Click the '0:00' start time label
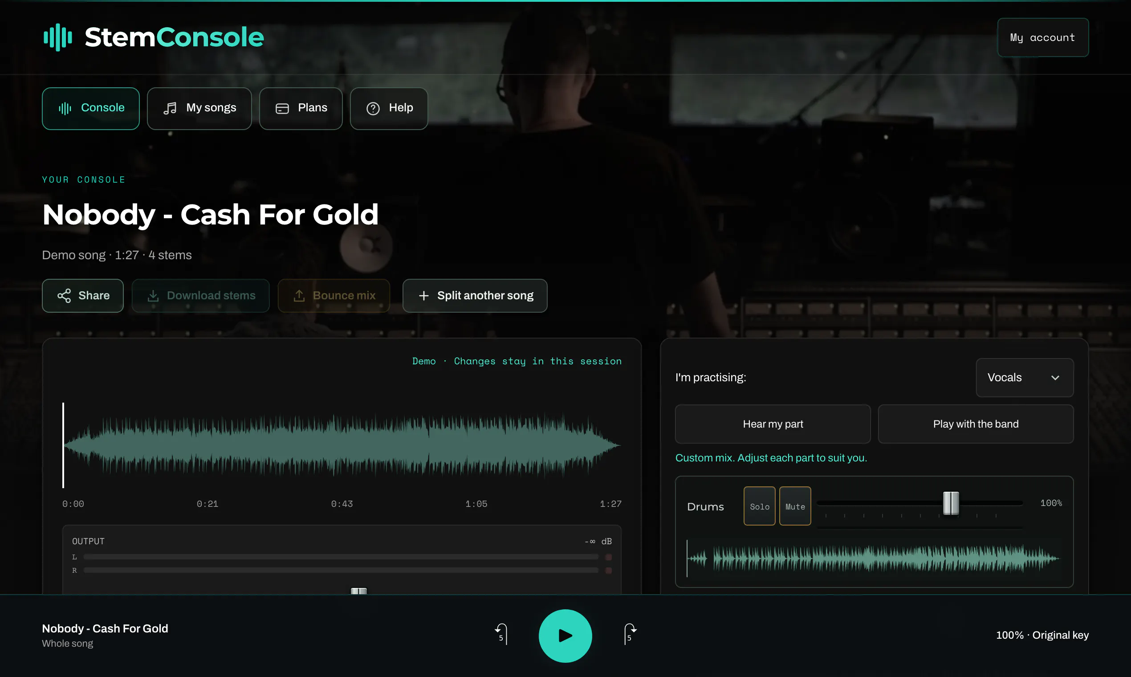The height and width of the screenshot is (677, 1131). click(x=73, y=504)
